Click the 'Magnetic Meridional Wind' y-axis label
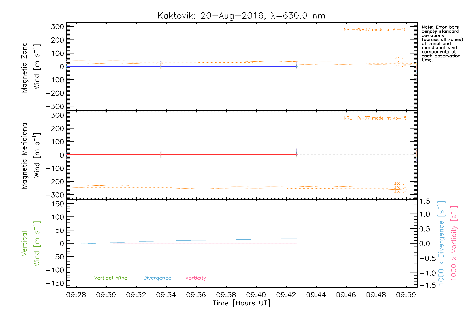The height and width of the screenshot is (316, 474). coord(31,155)
